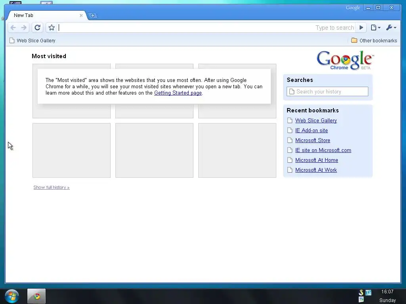Image resolution: width=406 pixels, height=304 pixels.
Task: Click the Back navigation arrow
Action: 13,28
